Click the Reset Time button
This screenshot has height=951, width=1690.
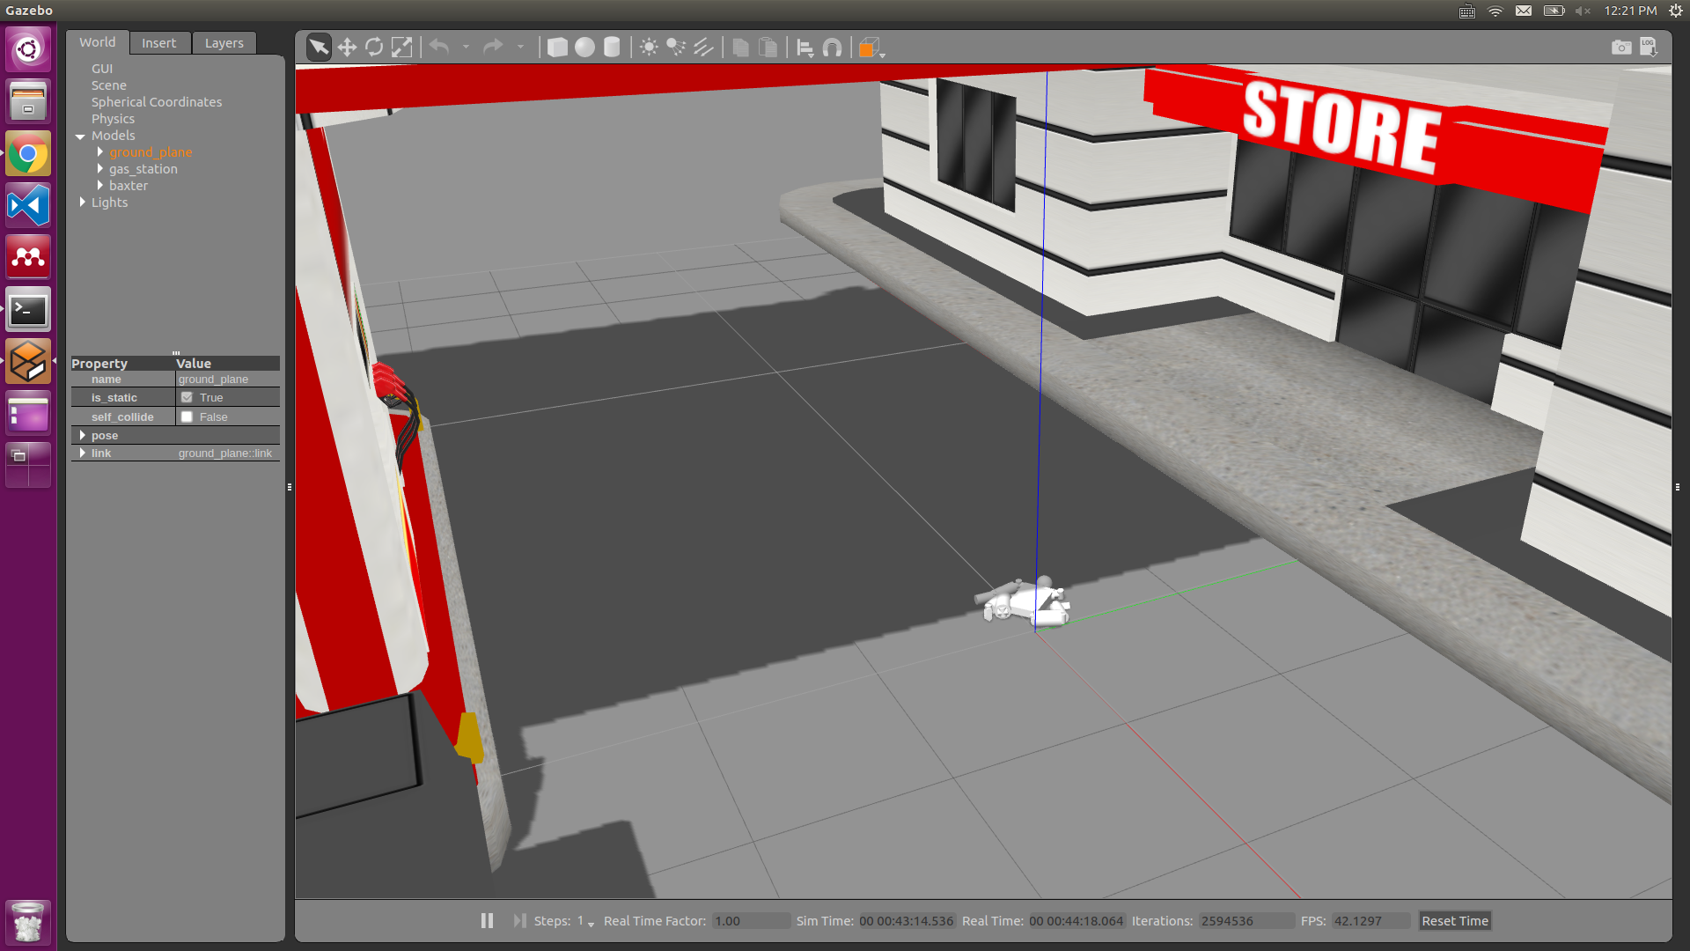click(1454, 921)
